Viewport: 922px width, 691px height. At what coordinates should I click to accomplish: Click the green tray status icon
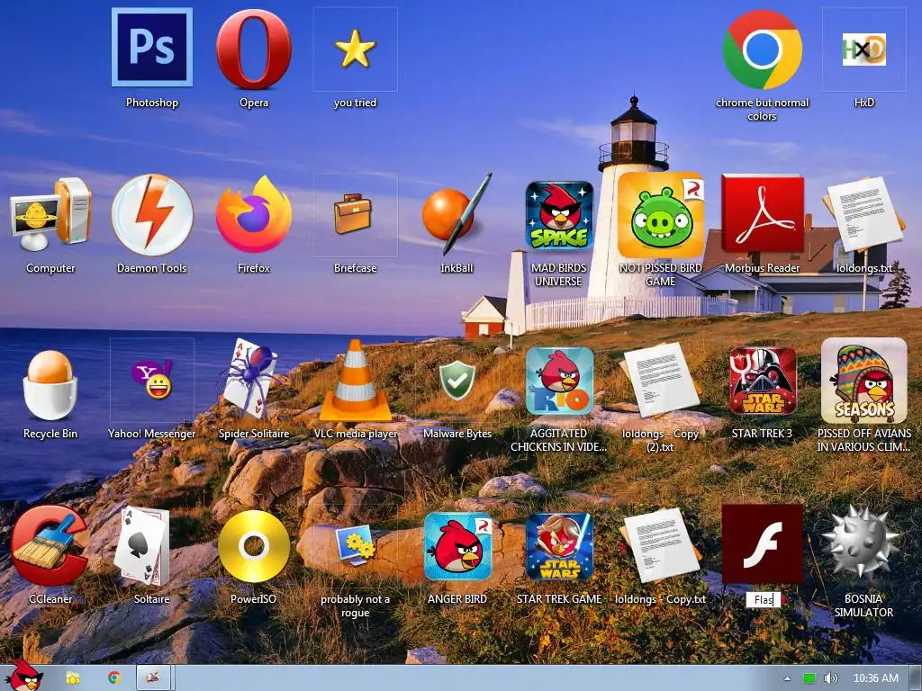coord(809,678)
